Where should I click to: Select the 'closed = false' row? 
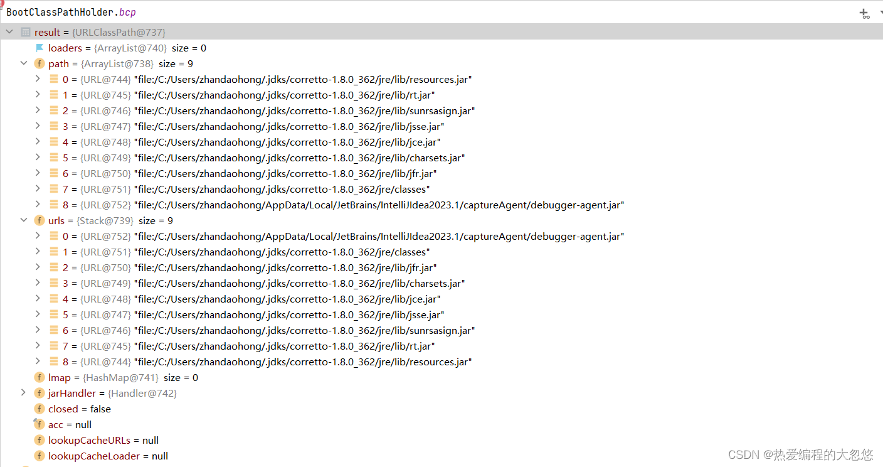(x=441, y=409)
